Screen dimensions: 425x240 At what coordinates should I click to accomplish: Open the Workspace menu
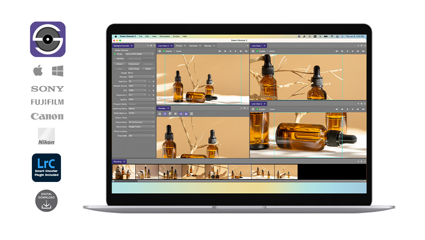tap(164, 36)
